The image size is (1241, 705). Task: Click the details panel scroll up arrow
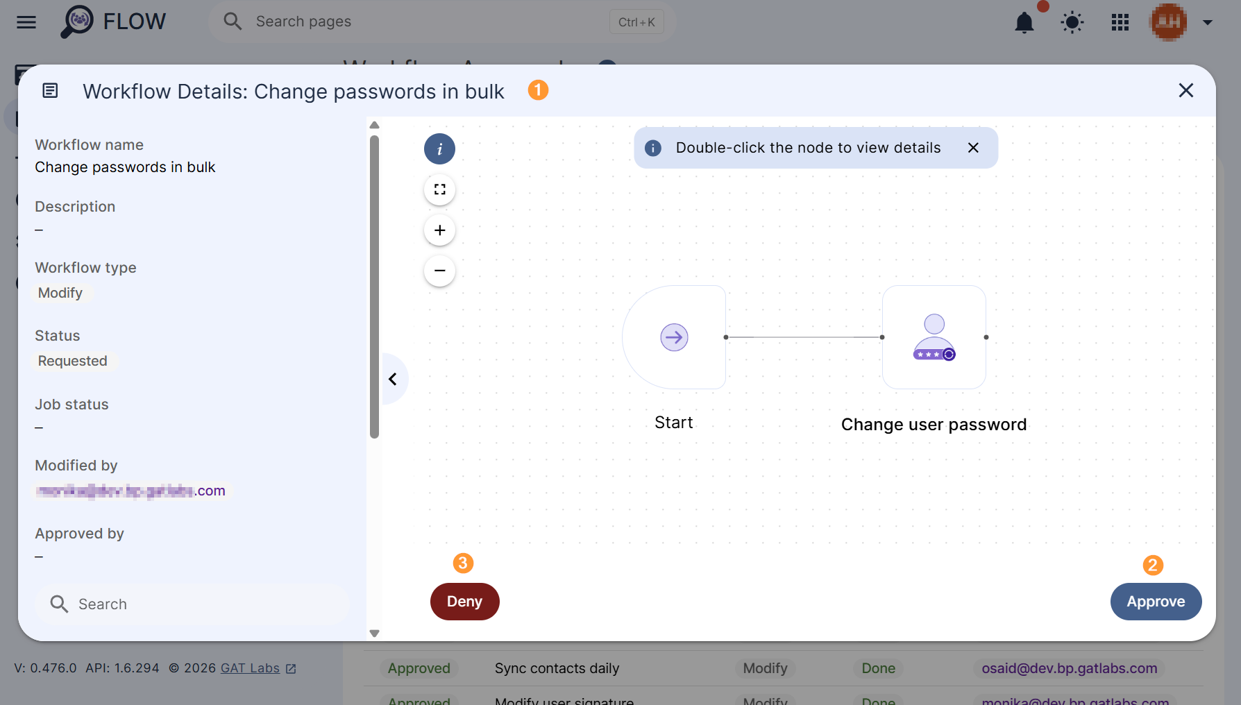[374, 126]
